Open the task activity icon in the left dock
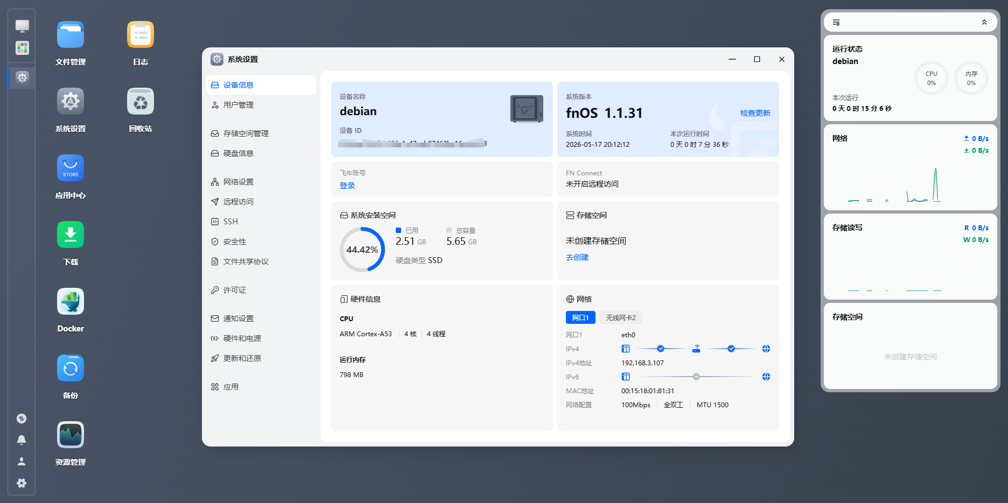 tap(22, 419)
